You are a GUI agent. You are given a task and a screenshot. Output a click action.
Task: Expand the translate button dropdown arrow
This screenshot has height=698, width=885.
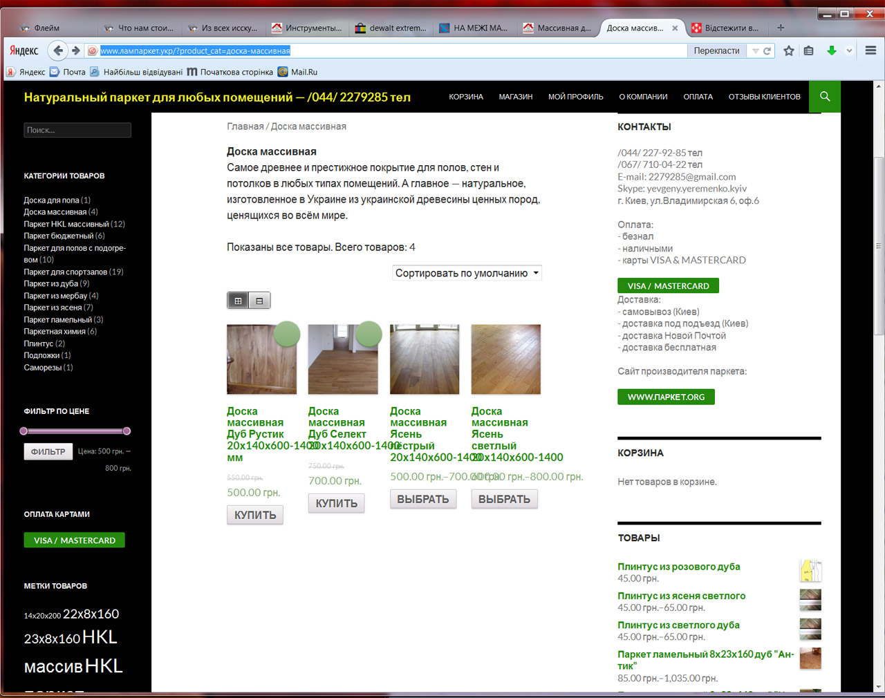coord(756,50)
